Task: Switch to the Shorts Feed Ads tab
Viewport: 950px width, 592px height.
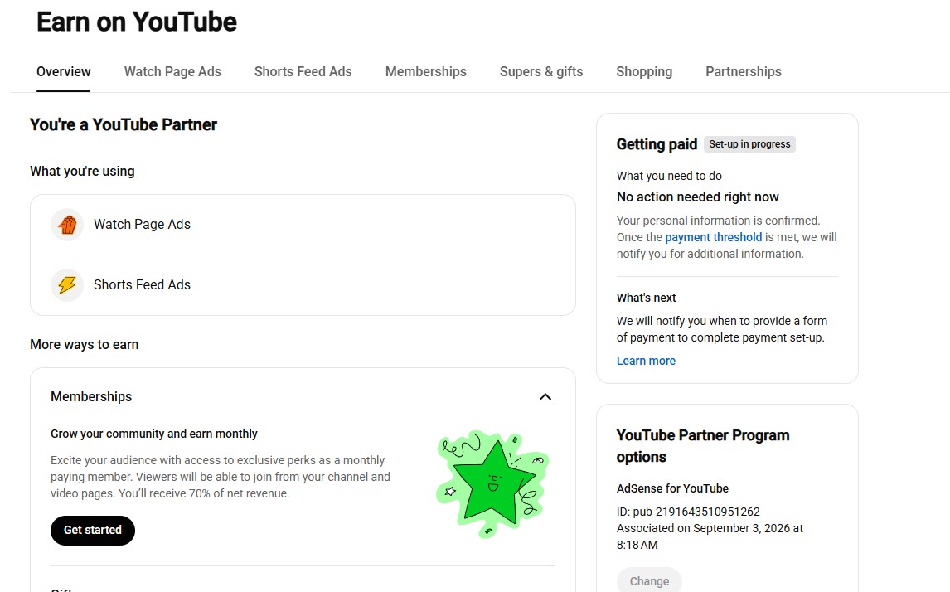Action: click(303, 71)
